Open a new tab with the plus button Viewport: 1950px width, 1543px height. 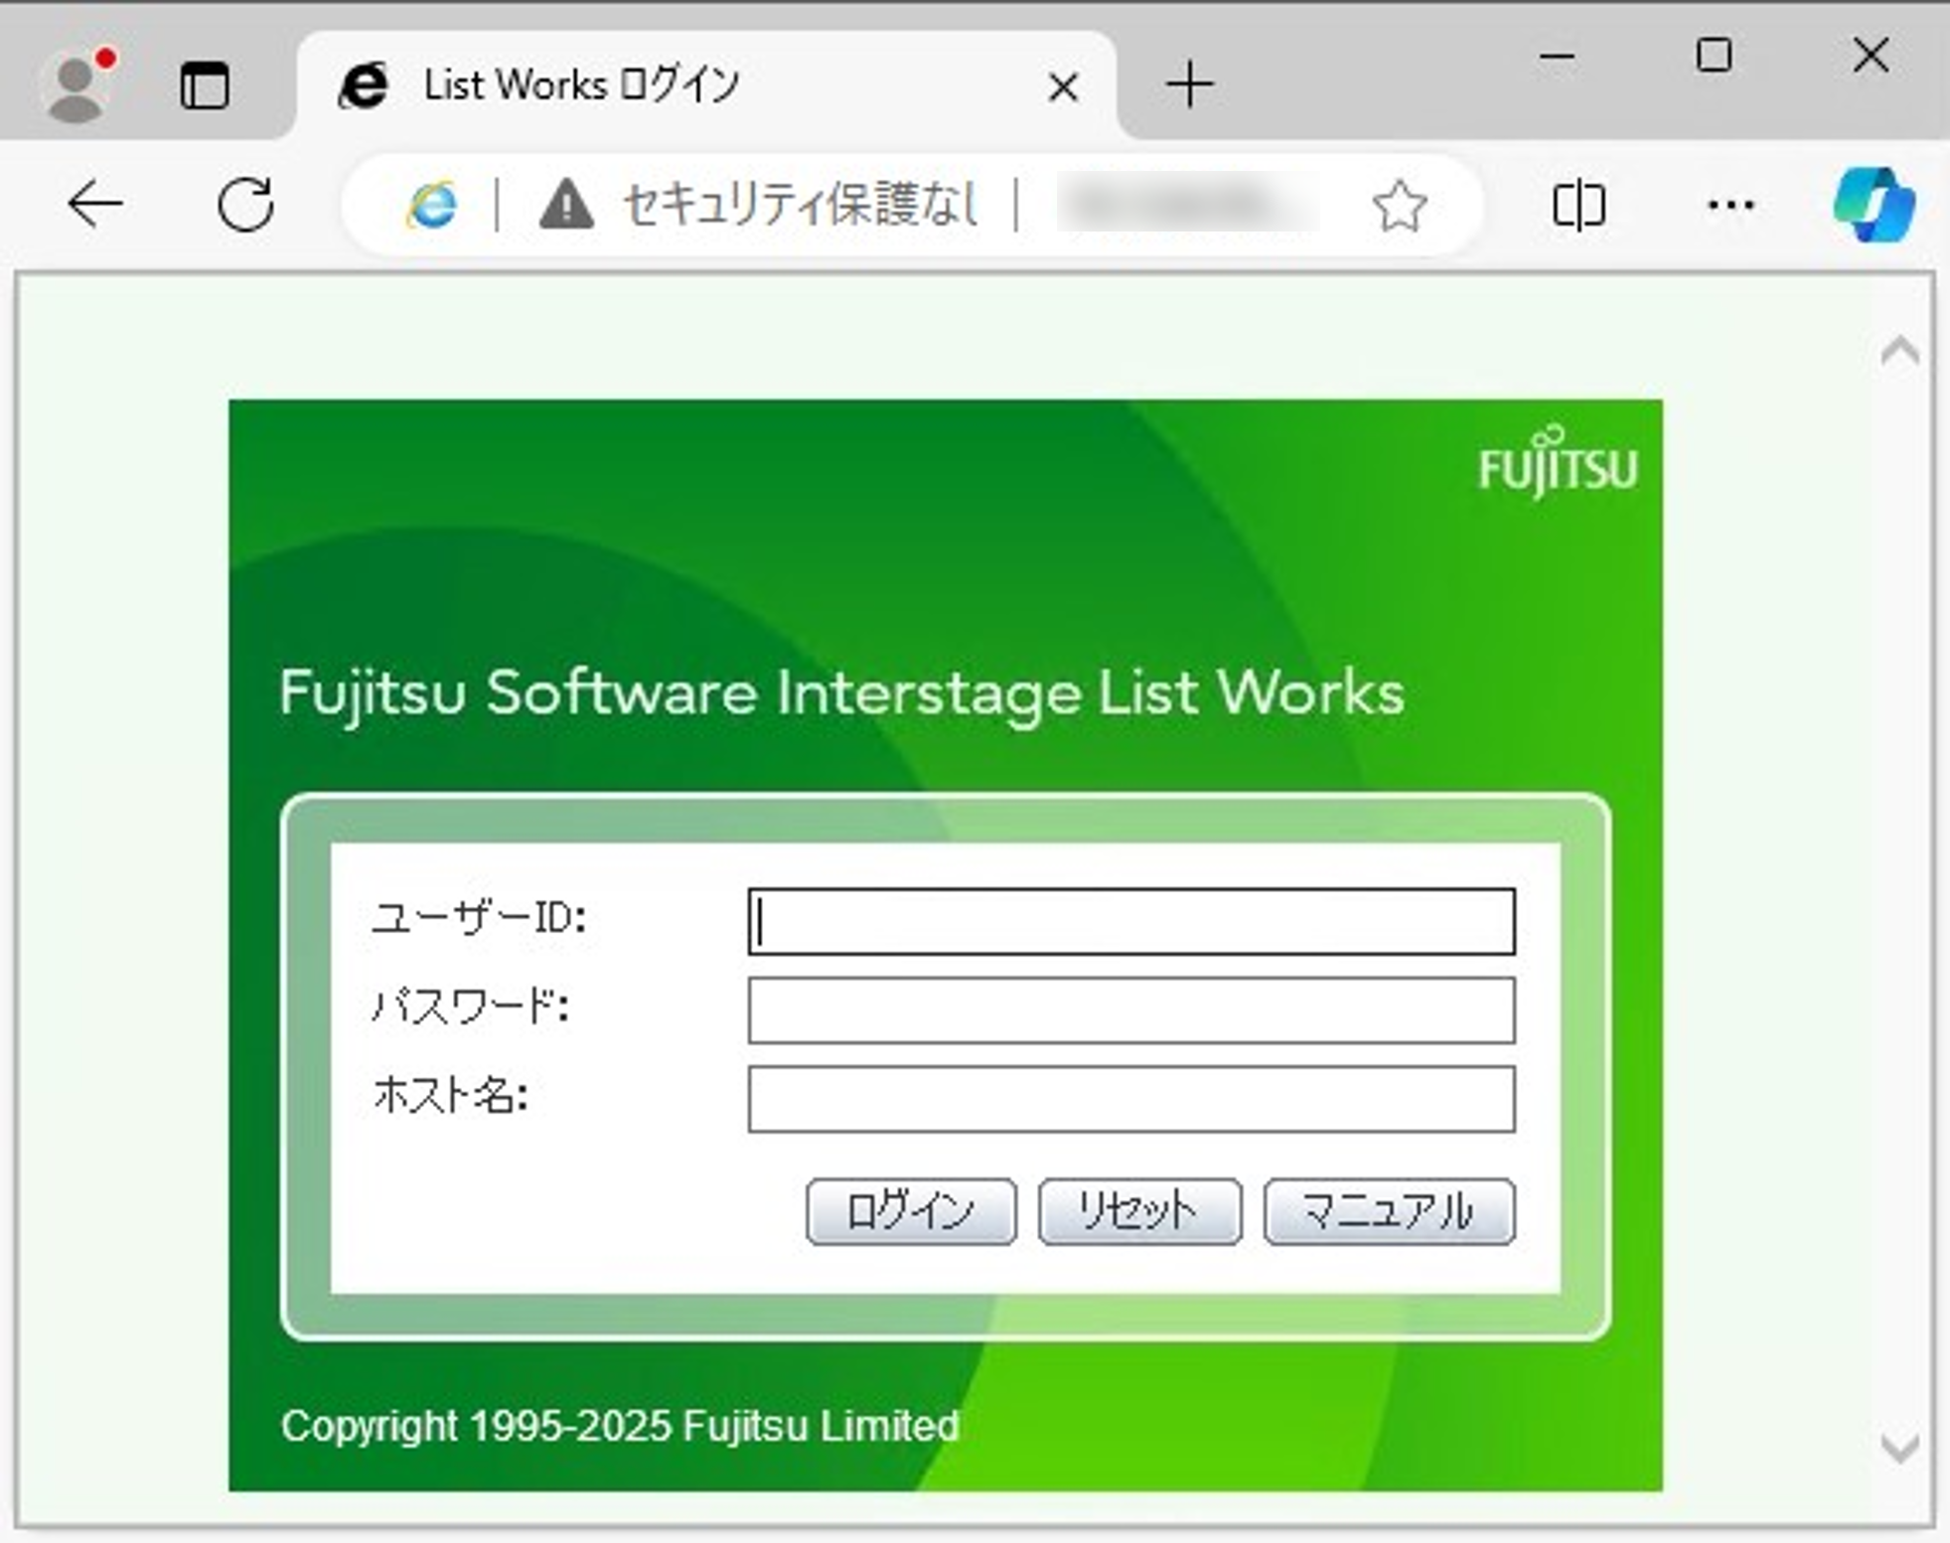1189,85
